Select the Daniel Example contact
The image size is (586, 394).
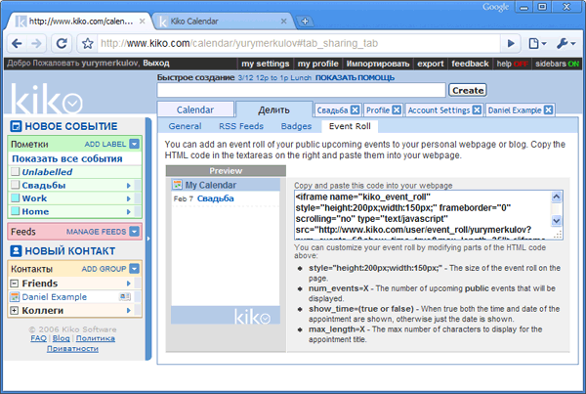54,296
